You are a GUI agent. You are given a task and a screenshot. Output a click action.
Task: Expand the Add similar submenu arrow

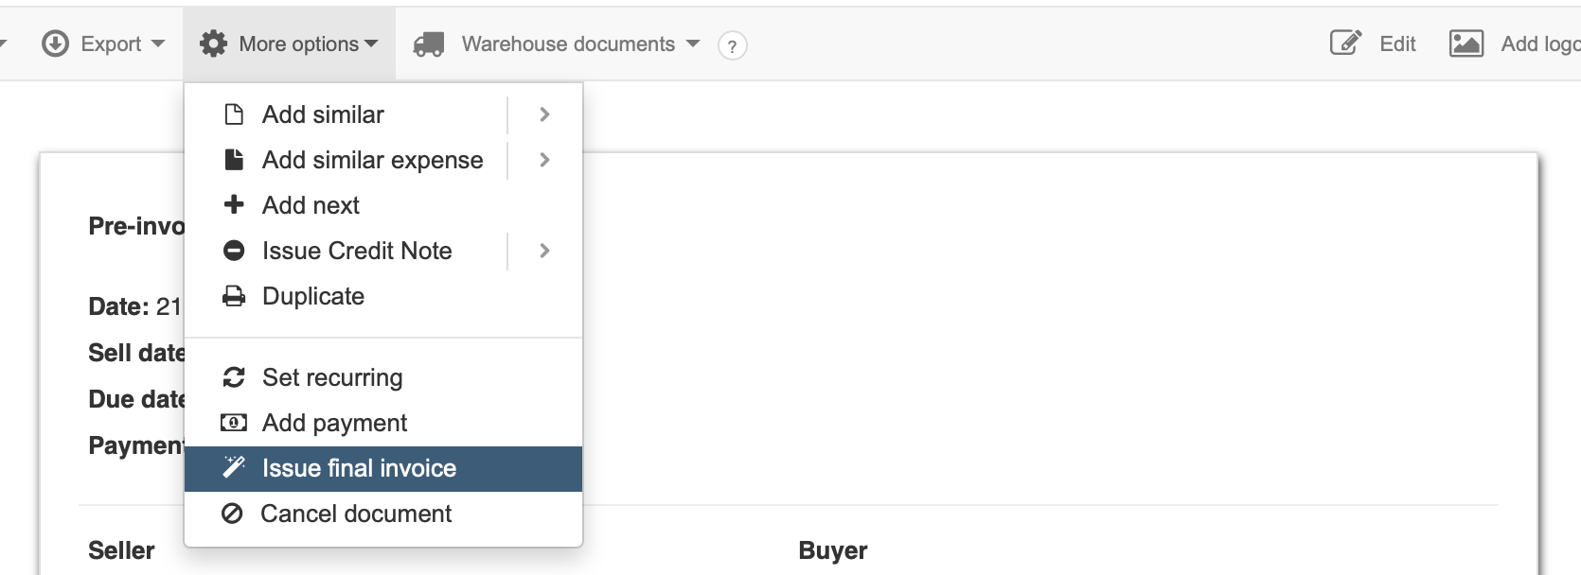[543, 114]
